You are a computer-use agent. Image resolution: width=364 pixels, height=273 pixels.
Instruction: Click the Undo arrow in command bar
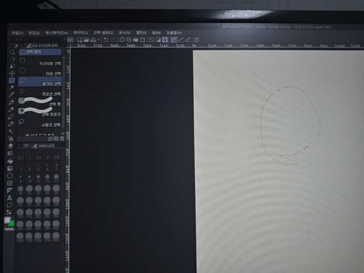pos(106,40)
